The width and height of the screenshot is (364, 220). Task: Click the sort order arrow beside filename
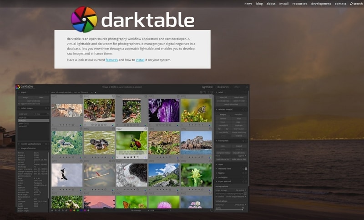pyautogui.click(x=96, y=92)
